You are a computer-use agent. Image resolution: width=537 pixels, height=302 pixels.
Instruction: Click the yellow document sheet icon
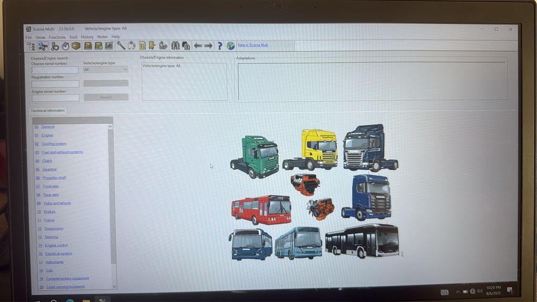[x=142, y=46]
